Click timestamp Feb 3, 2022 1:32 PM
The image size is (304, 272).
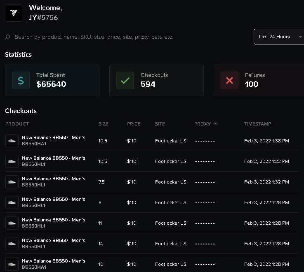[266, 182]
